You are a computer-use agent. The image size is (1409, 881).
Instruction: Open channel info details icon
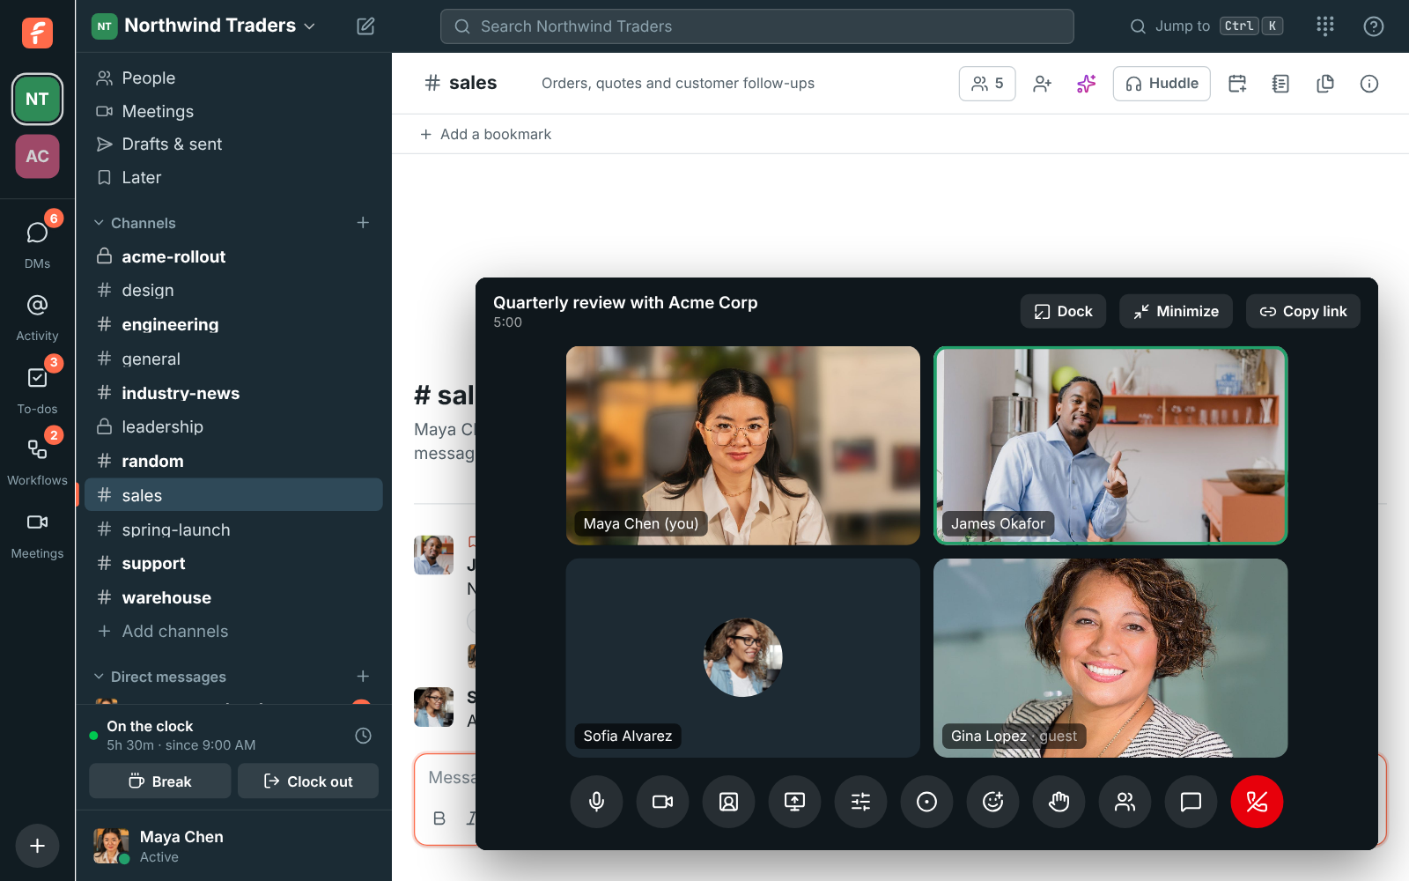[x=1369, y=84]
